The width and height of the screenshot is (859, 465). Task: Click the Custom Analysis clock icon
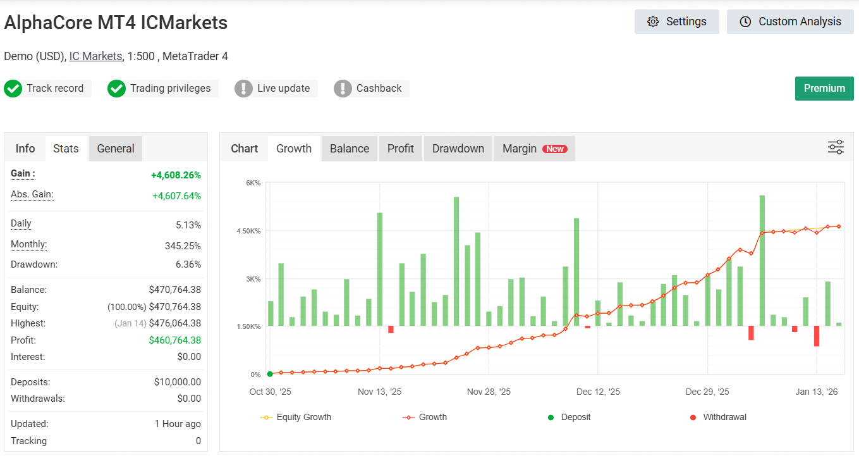point(745,22)
